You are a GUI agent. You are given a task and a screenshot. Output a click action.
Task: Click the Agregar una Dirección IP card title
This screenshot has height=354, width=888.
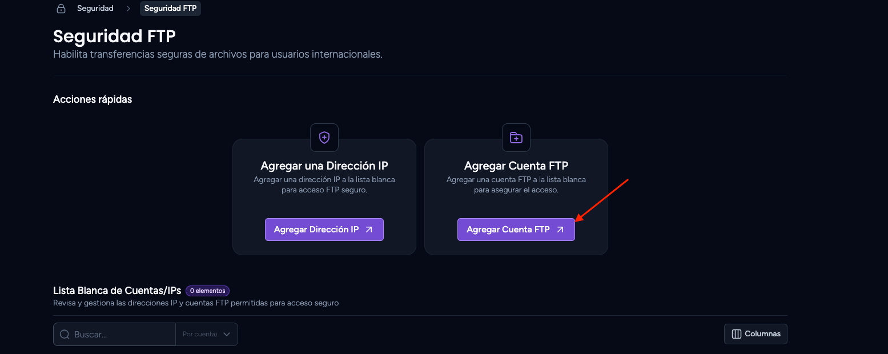324,166
